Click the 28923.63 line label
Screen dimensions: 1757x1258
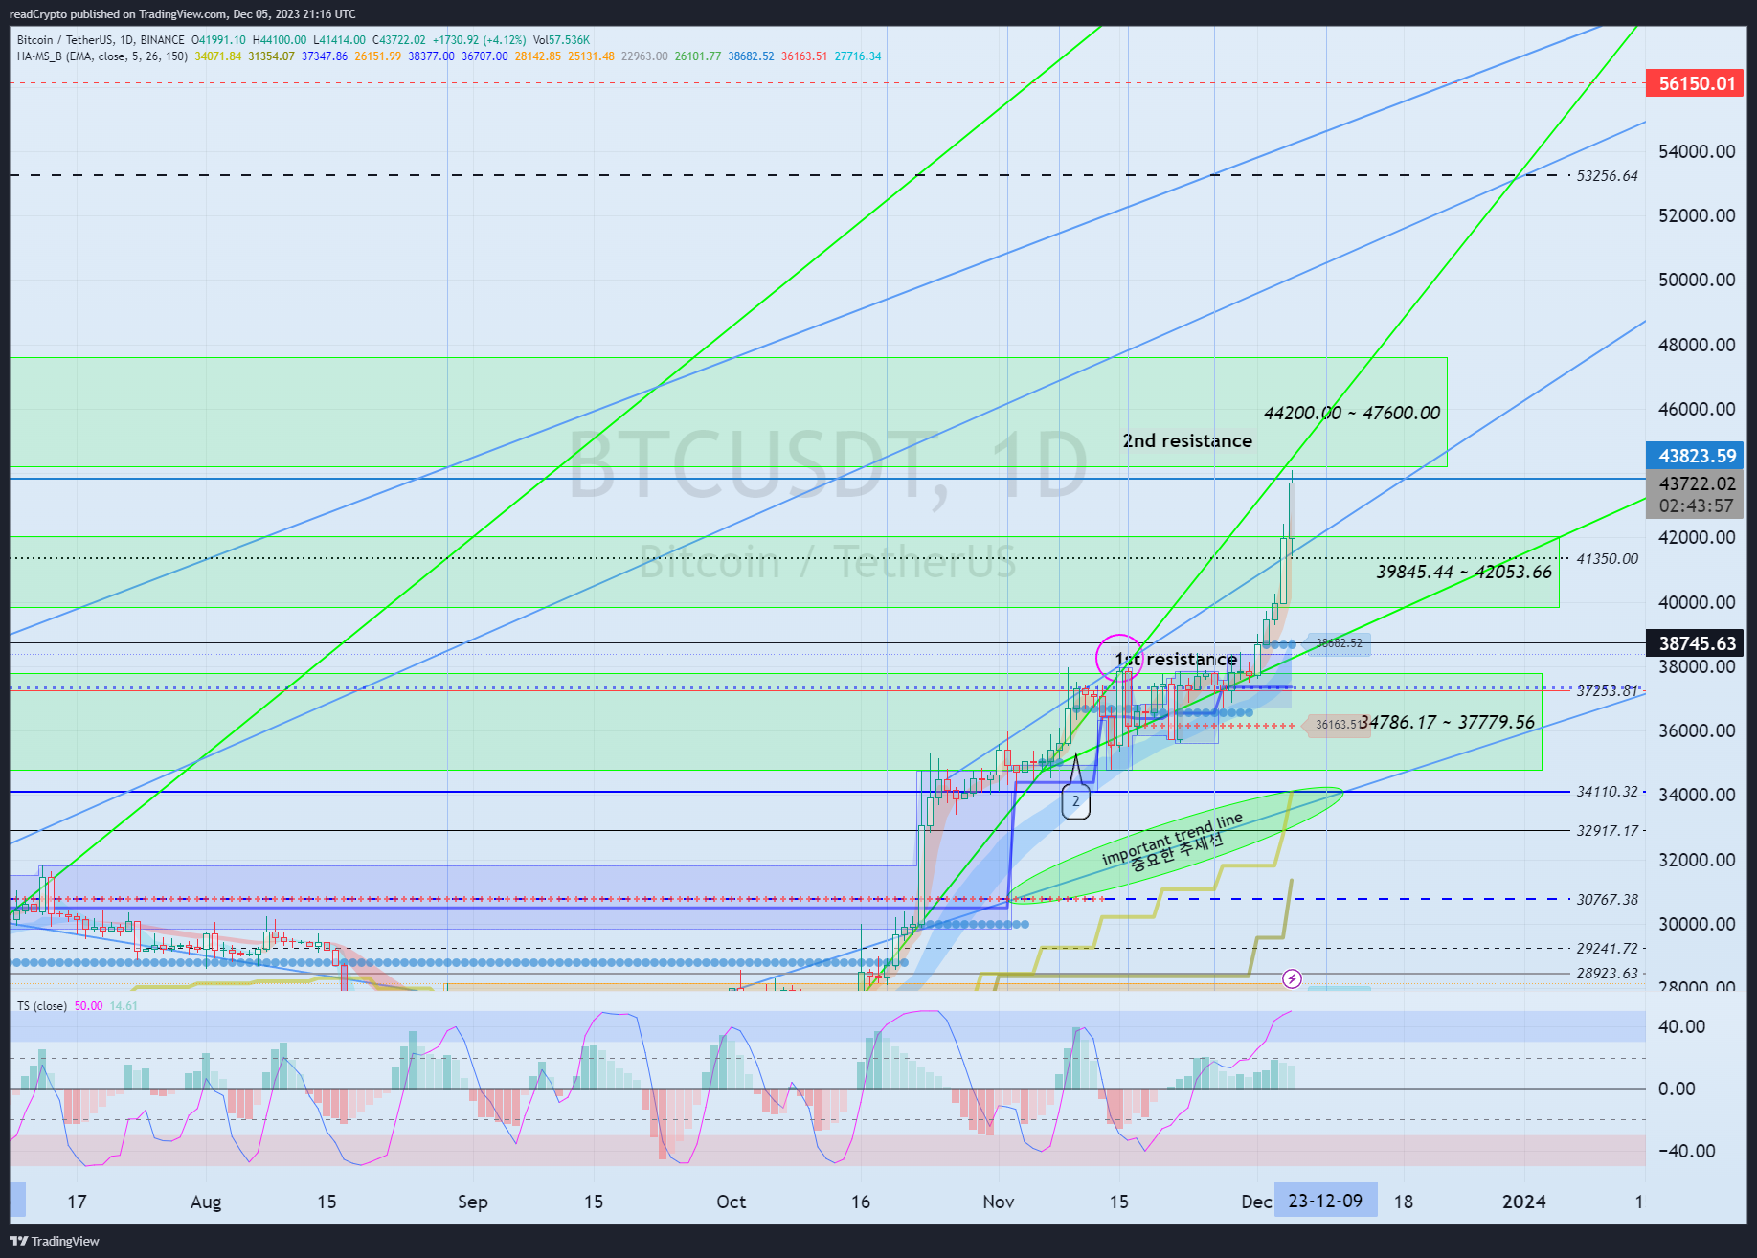tap(1607, 974)
